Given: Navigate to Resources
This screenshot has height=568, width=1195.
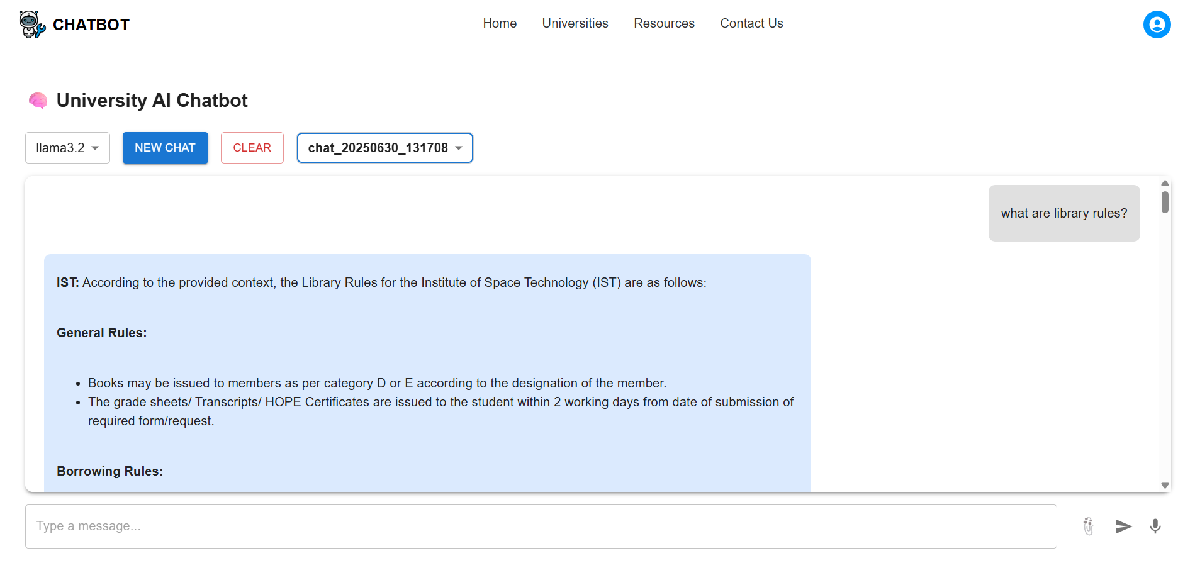Looking at the screenshot, I should (x=664, y=23).
